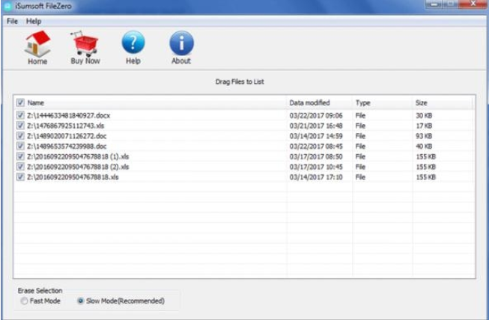Click the Home house icon

tap(37, 43)
